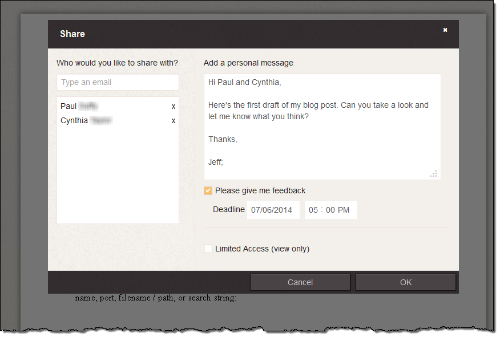
Task: Click the "Add a personal message" label
Action: [248, 63]
